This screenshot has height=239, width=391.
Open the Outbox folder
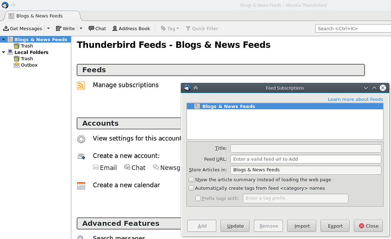tap(29, 65)
